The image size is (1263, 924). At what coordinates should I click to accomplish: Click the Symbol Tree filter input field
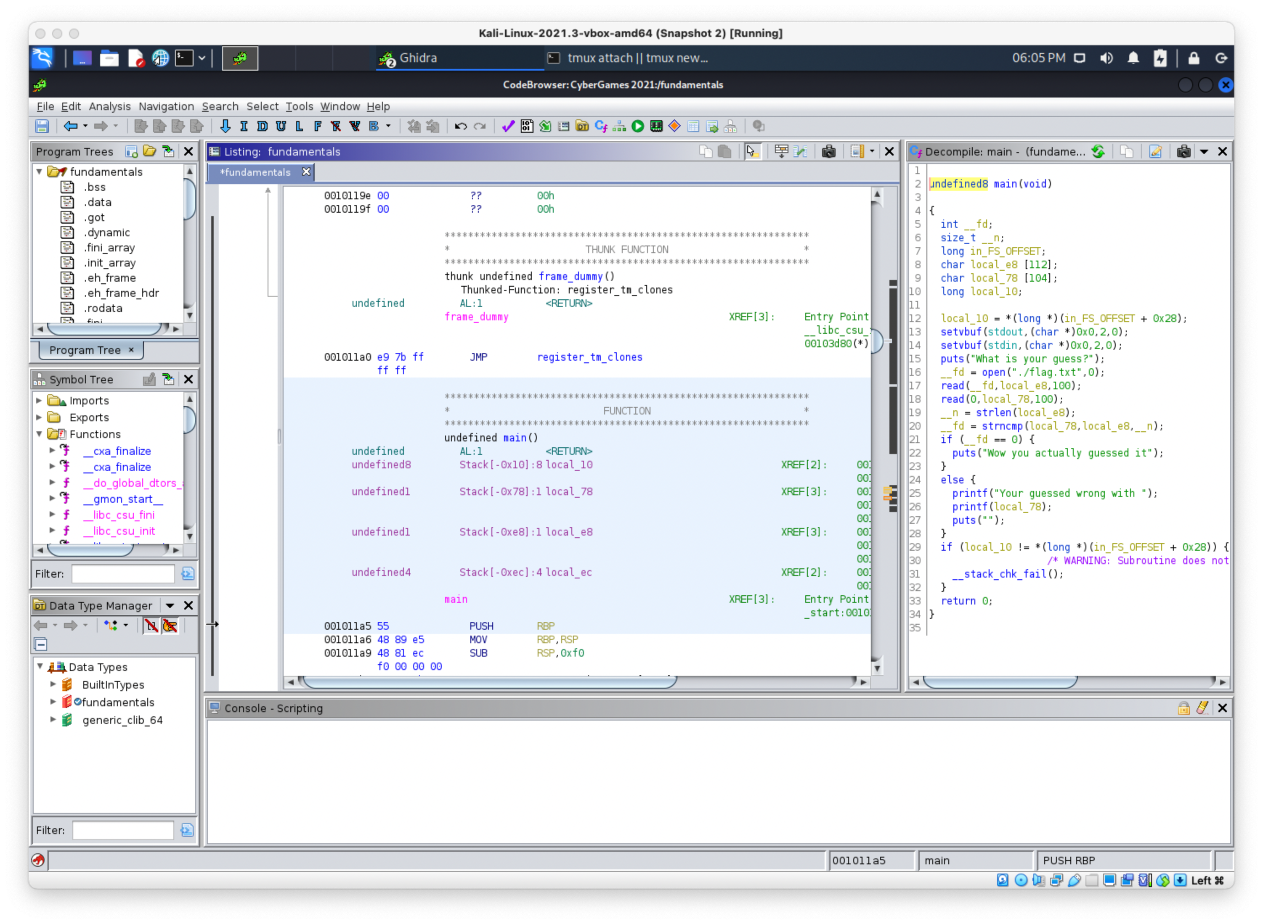pos(123,574)
